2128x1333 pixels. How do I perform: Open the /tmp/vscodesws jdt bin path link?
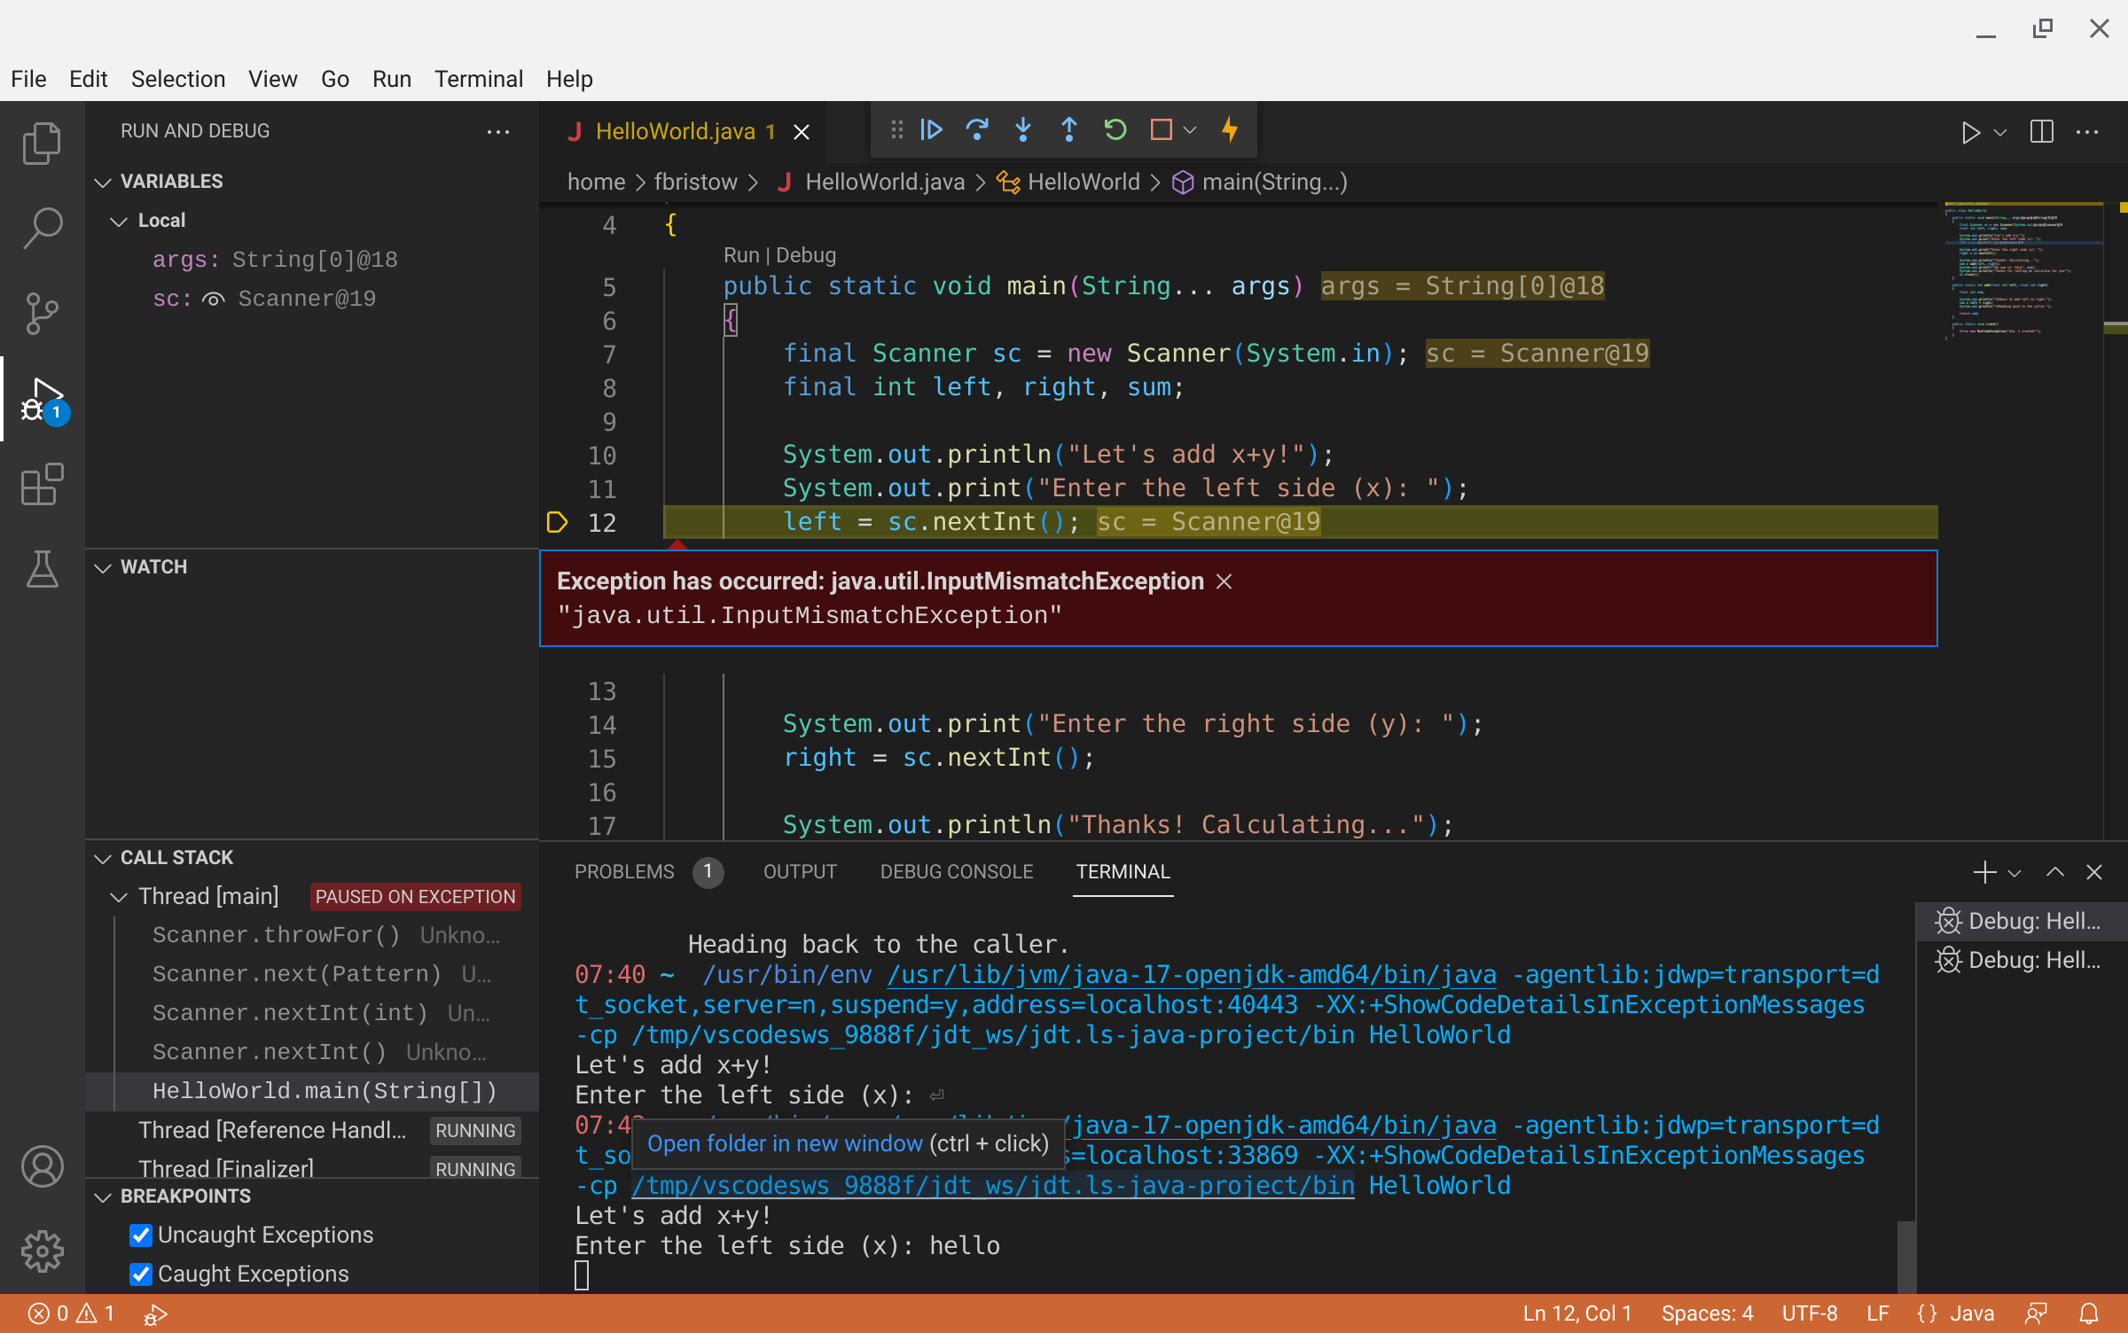pos(993,1186)
